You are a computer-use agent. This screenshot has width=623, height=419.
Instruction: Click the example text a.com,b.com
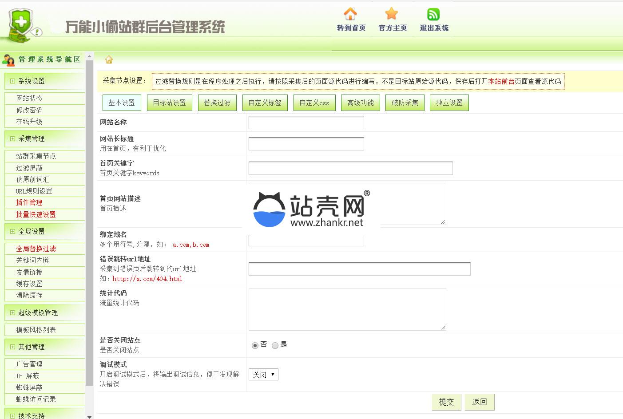tap(191, 245)
